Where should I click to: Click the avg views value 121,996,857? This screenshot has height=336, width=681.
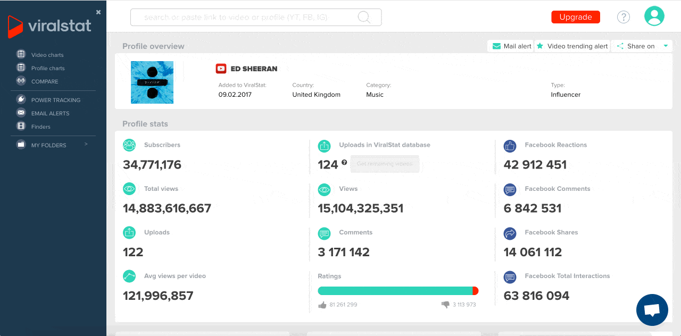click(x=158, y=296)
